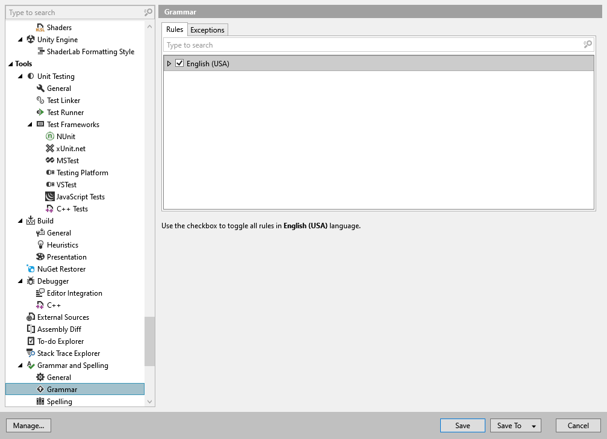The width and height of the screenshot is (607, 439).
Task: Click the To-do Explorer icon
Action: click(31, 341)
